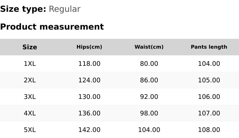This screenshot has width=239, height=138.
Task: Click the Pants length column header
Action: pos(209,47)
